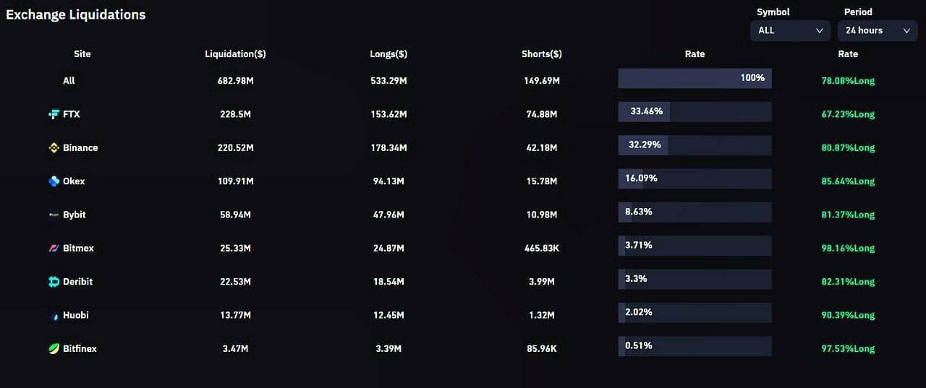This screenshot has height=388, width=926.
Task: Click the Deribit logo icon
Action: pos(54,282)
